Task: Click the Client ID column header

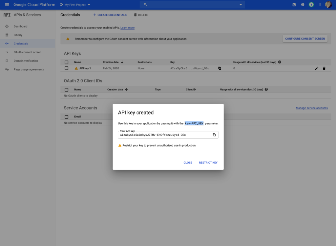Action: (x=191, y=90)
